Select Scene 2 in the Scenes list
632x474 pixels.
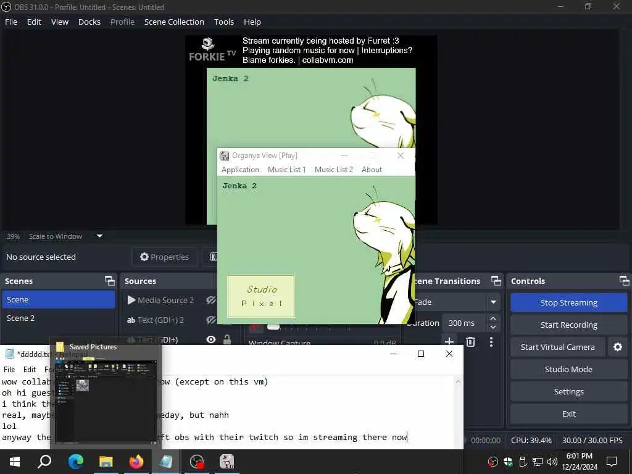(59, 318)
